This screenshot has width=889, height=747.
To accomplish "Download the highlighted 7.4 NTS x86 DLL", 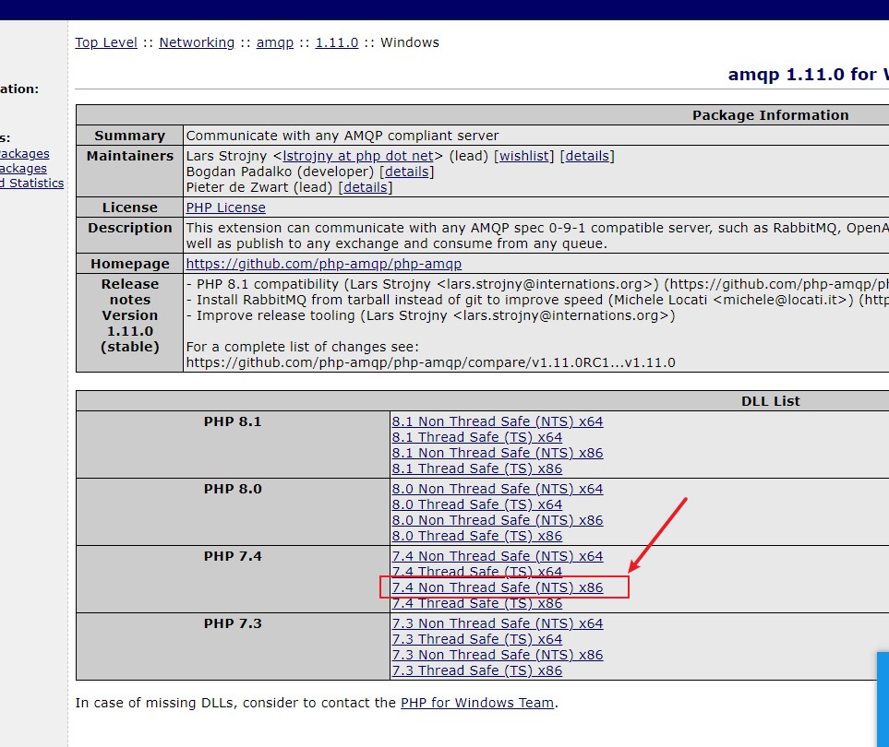I will pos(499,587).
